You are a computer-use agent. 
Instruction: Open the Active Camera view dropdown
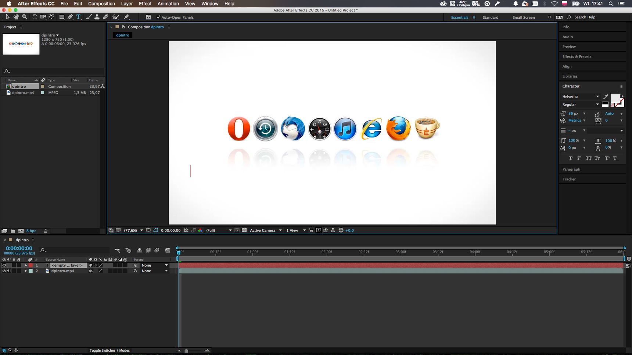[266, 230]
